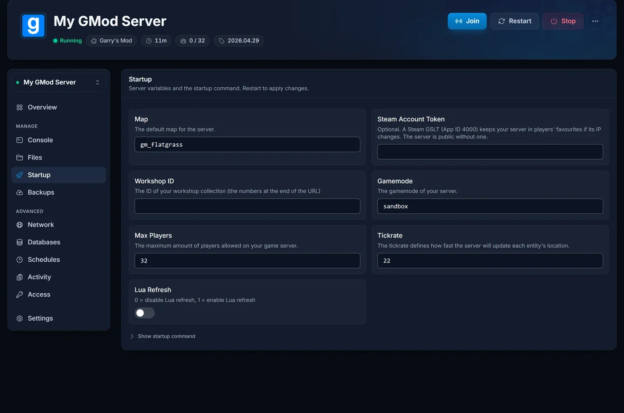Click the Startup section heading
The image size is (624, 413).
click(x=140, y=79)
